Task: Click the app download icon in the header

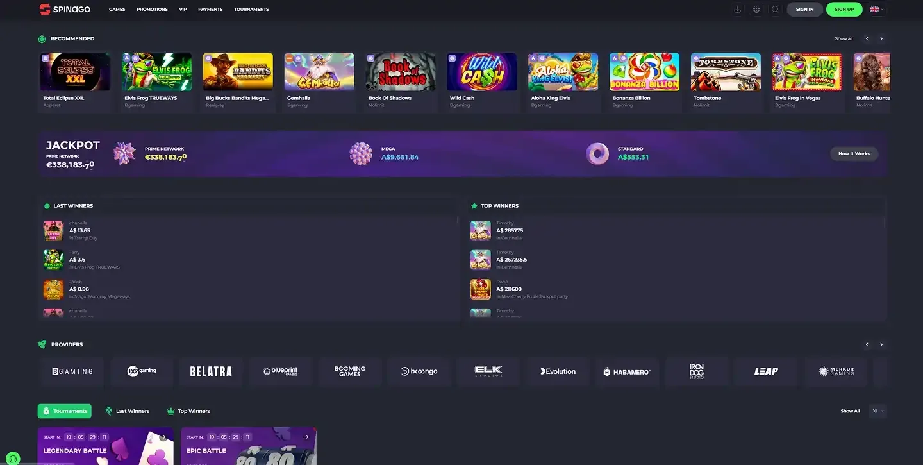Action: (x=738, y=9)
